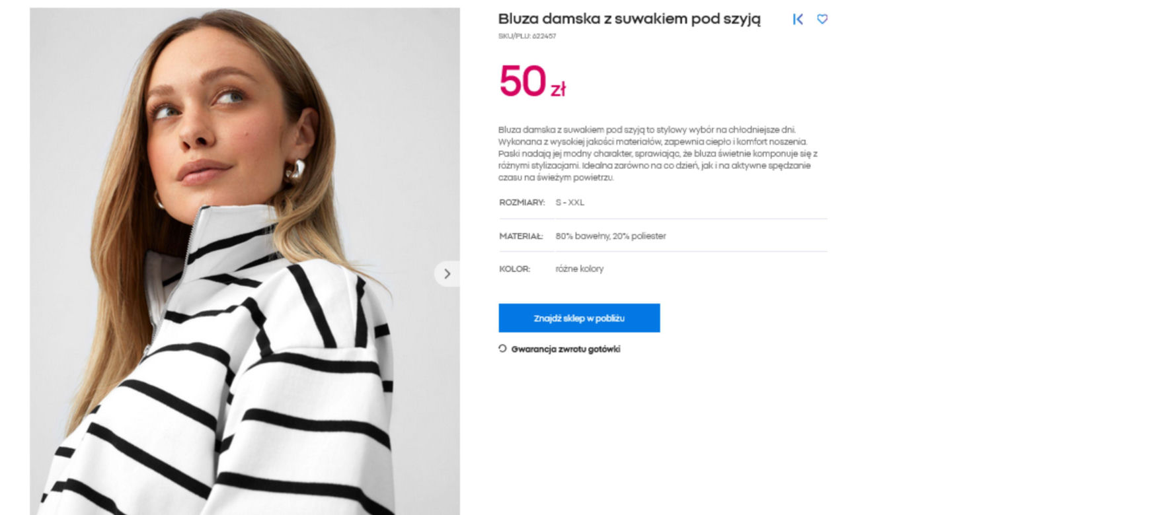This screenshot has height=515, width=1160.
Task: Click the blue share/compare icon beside the heart
Action: click(x=798, y=19)
